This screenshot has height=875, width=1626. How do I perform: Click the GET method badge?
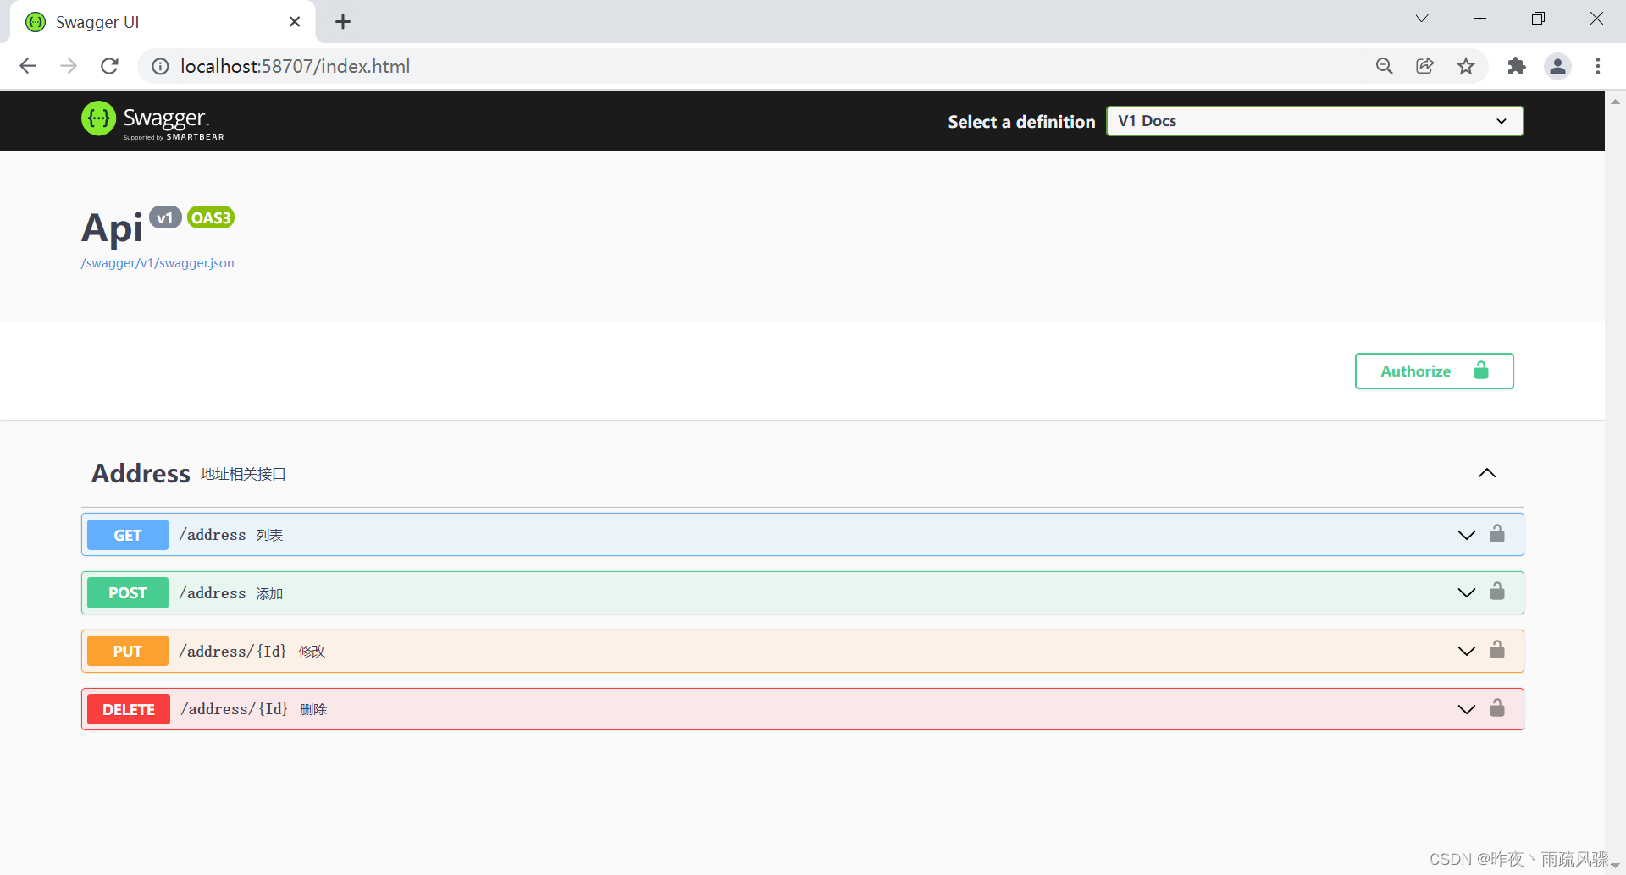point(128,535)
